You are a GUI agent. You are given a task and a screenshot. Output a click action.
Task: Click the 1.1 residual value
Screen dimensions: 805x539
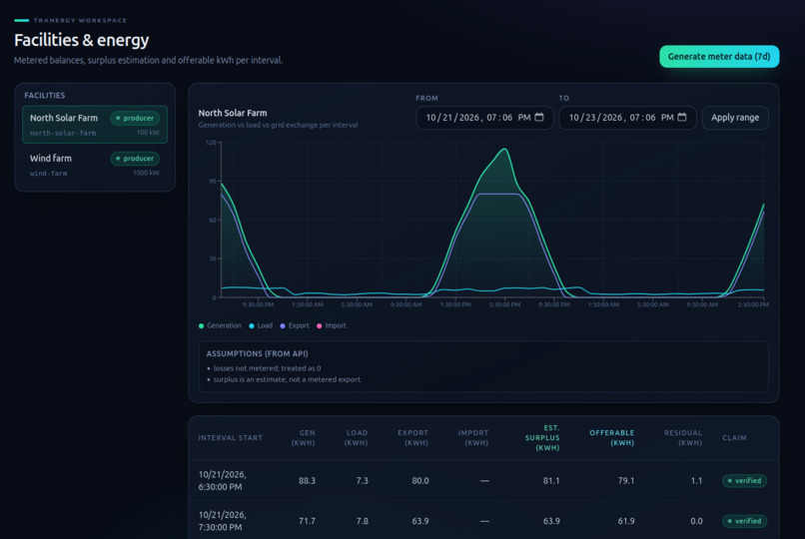tap(696, 481)
